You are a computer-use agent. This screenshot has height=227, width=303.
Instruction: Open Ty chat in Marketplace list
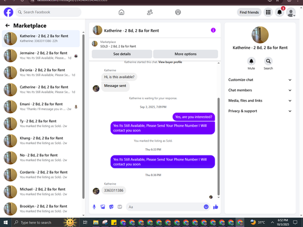coord(41,123)
